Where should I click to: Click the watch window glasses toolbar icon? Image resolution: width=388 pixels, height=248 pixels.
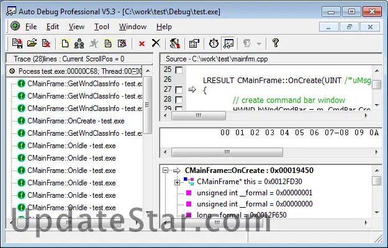click(228, 43)
